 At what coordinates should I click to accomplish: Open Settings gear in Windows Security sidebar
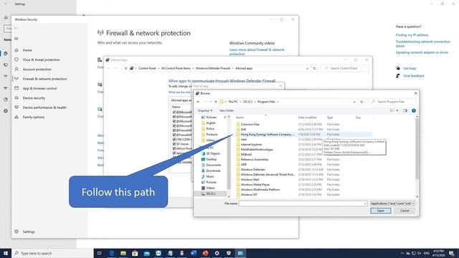16,231
